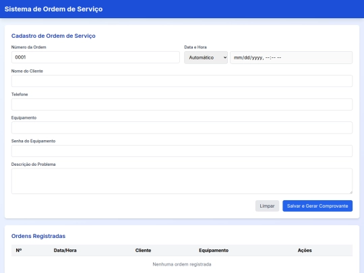Screen dimensions: 364x273
Task: Click the Ações column header
Action: [305, 250]
